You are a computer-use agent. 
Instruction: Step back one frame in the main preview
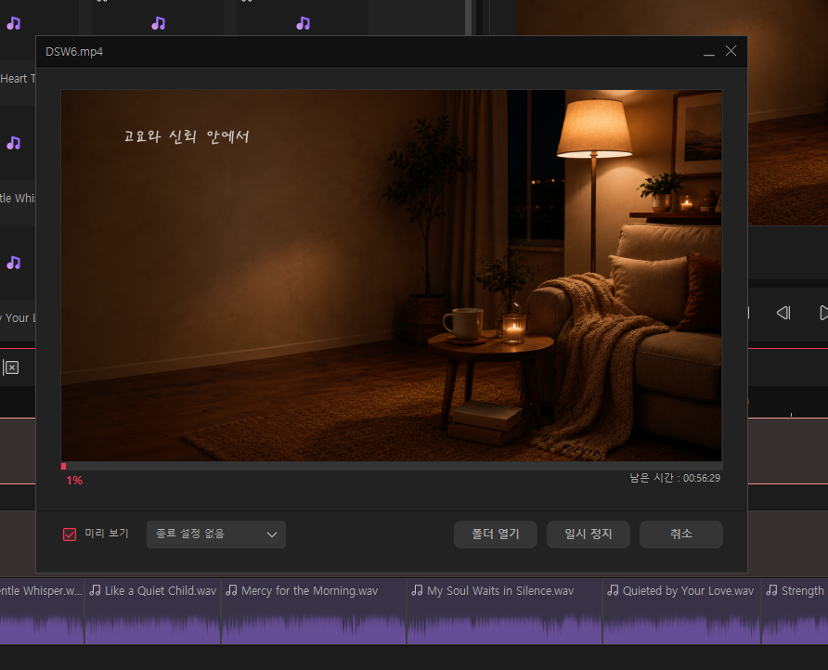(x=783, y=313)
